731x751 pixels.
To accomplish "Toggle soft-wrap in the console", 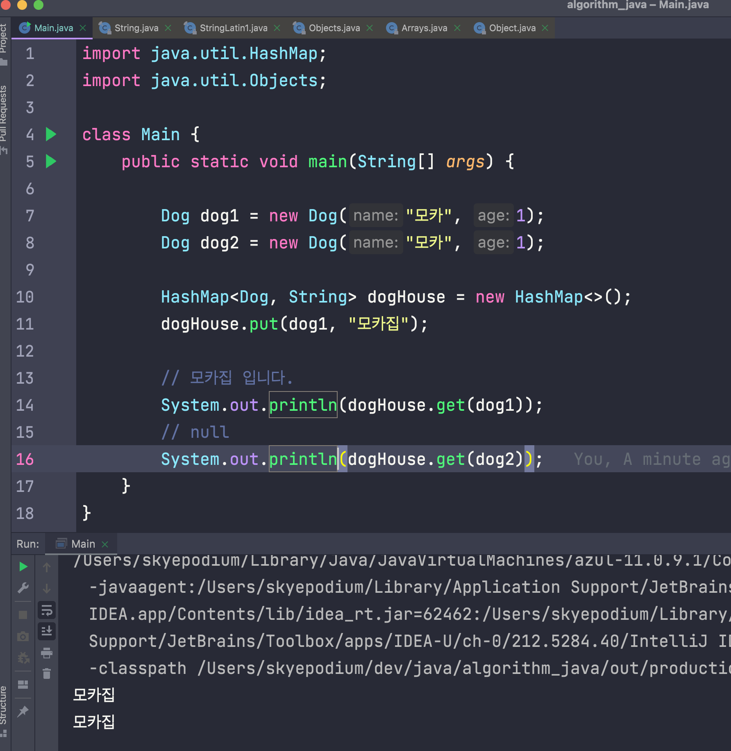I will click(46, 611).
